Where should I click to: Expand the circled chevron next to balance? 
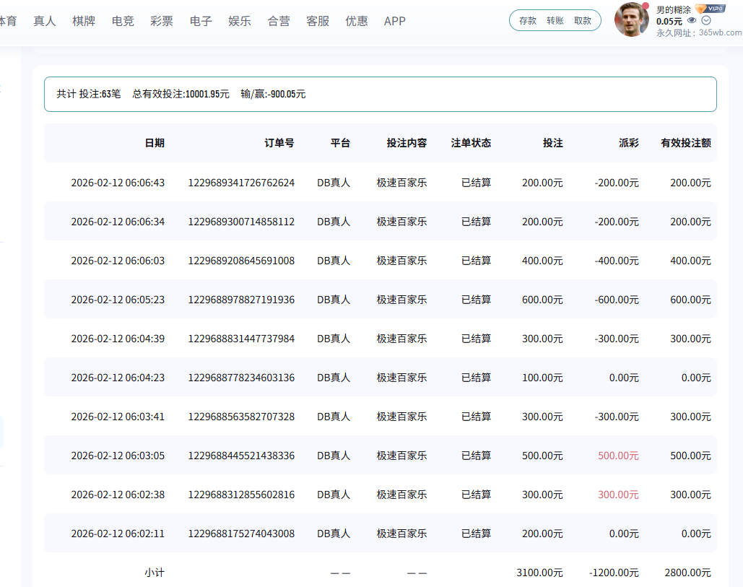706,21
